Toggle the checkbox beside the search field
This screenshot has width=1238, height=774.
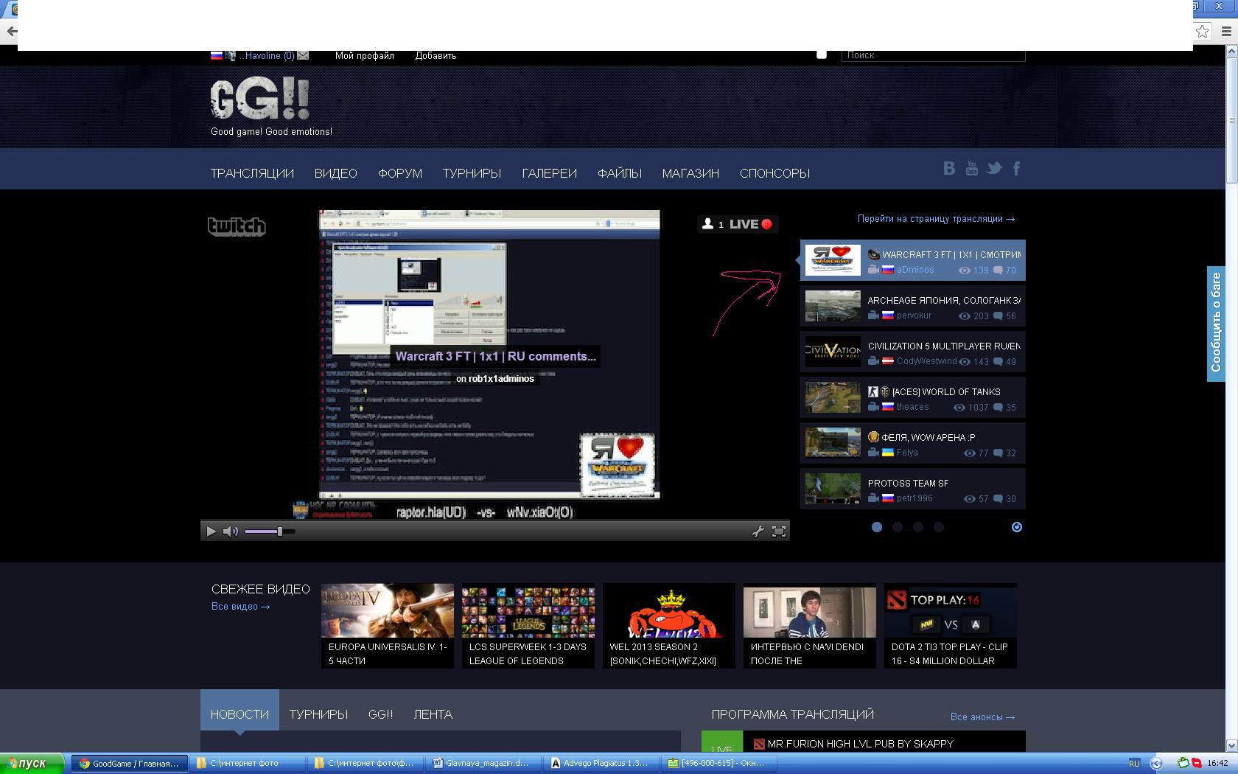[822, 55]
